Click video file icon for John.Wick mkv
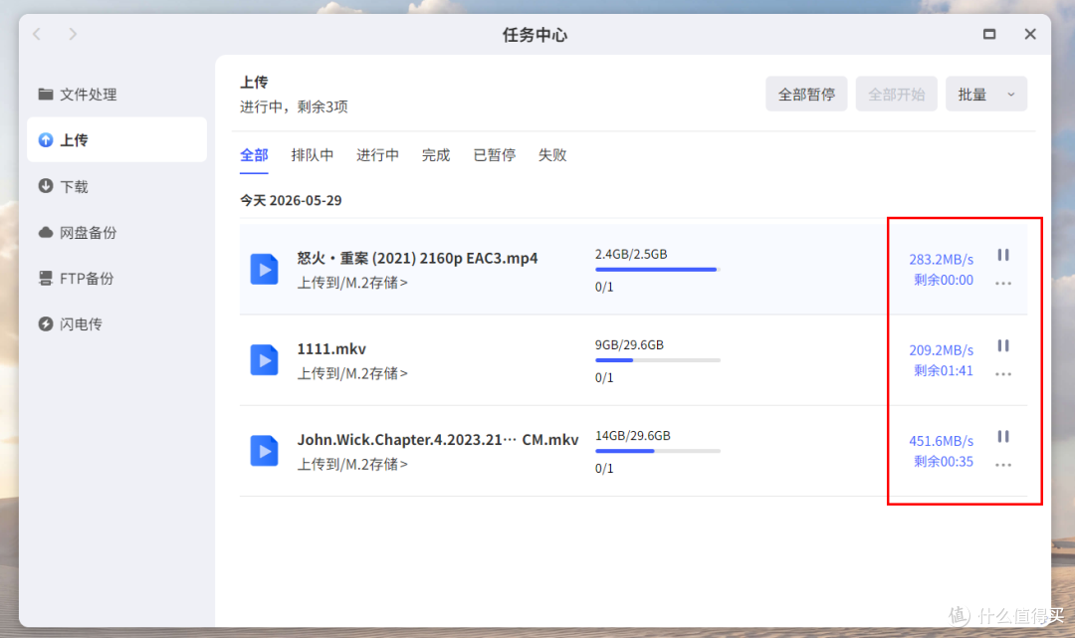 [264, 451]
